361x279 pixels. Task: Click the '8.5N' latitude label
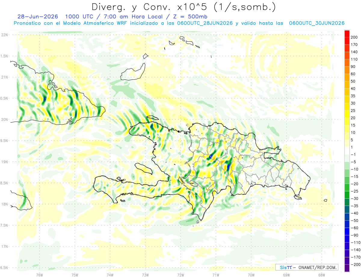pyautogui.click(x=5, y=183)
